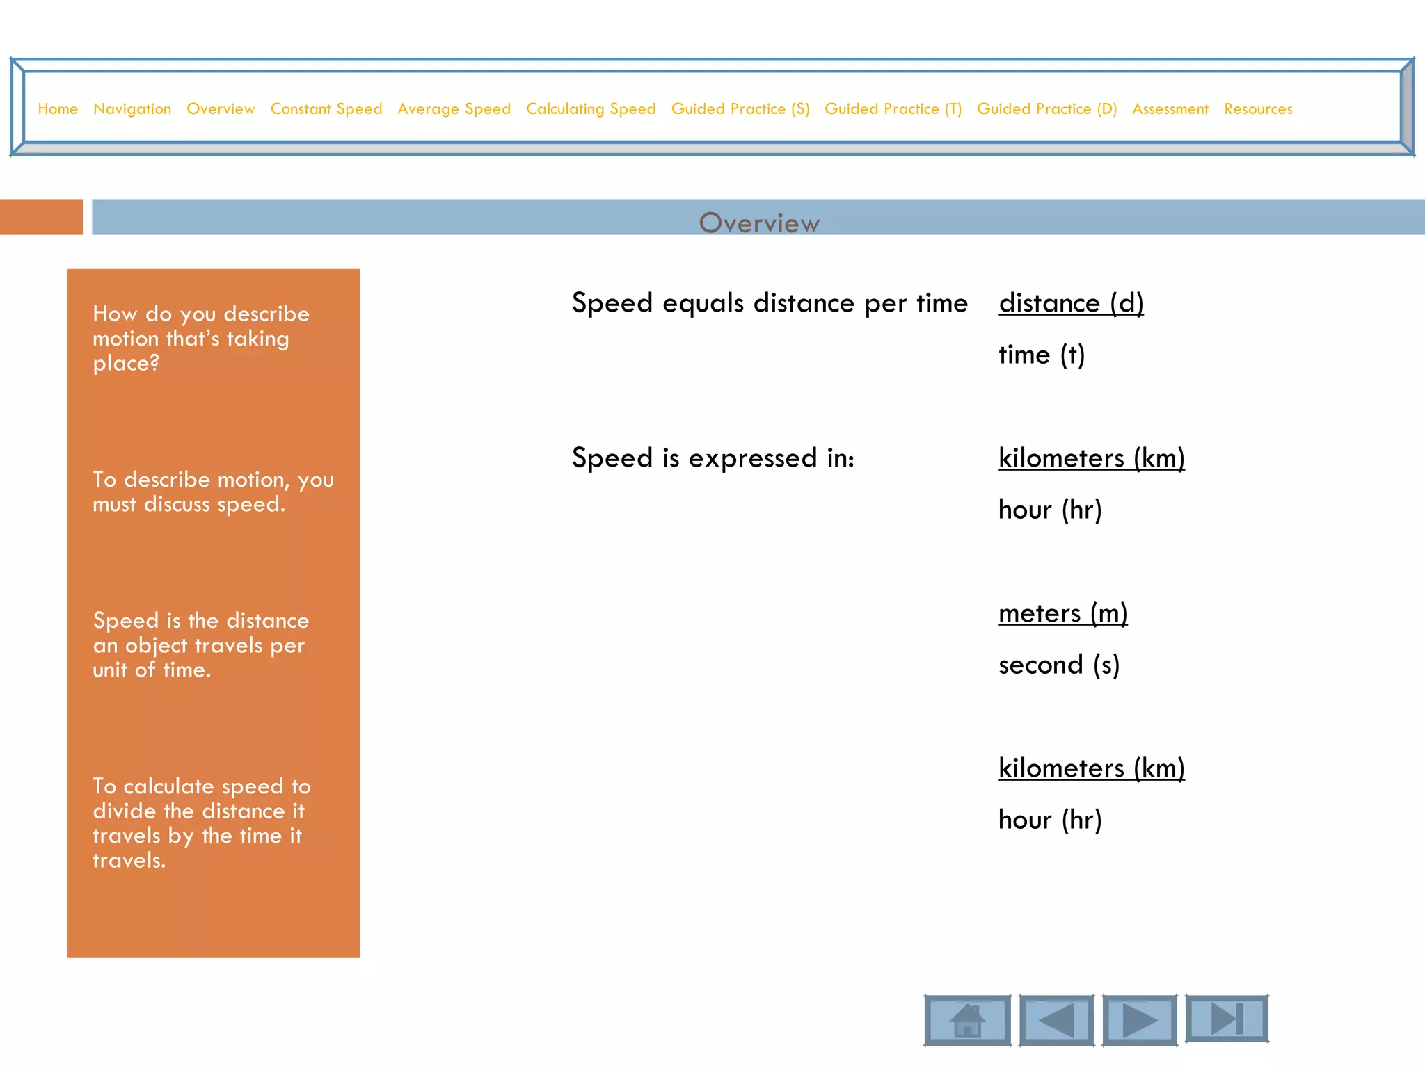Viewport: 1425px width, 1068px height.
Task: Open the Navigation link in top bar
Action: point(132,109)
